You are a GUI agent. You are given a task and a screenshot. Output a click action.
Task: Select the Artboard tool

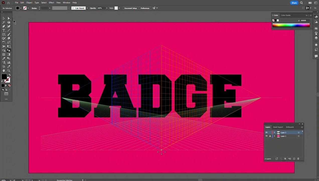pyautogui.click(x=4, y=67)
